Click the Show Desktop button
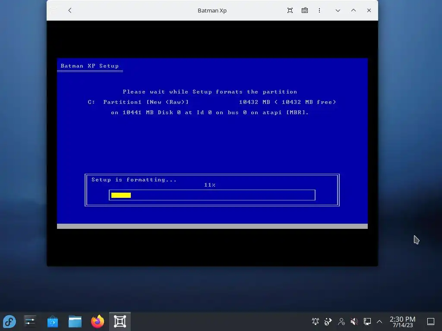 430,321
